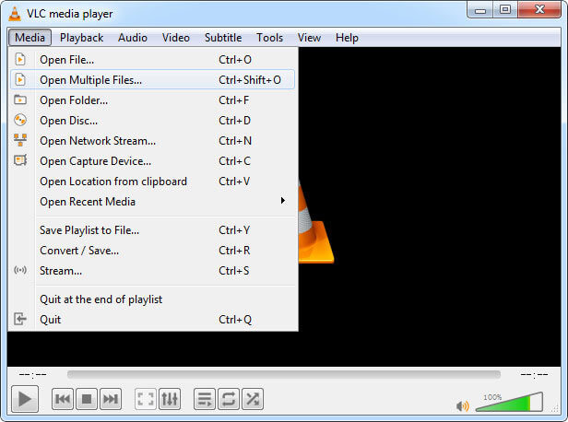Open the Playback menu

tap(81, 38)
